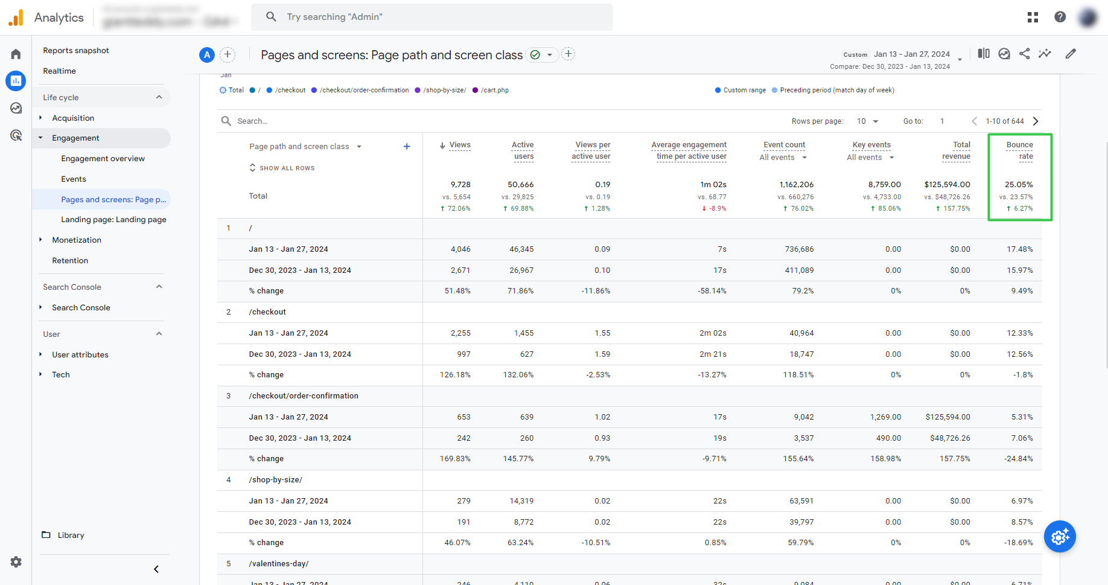Image resolution: width=1108 pixels, height=585 pixels.
Task: Click the Google apps grid icon
Action: point(1033,17)
